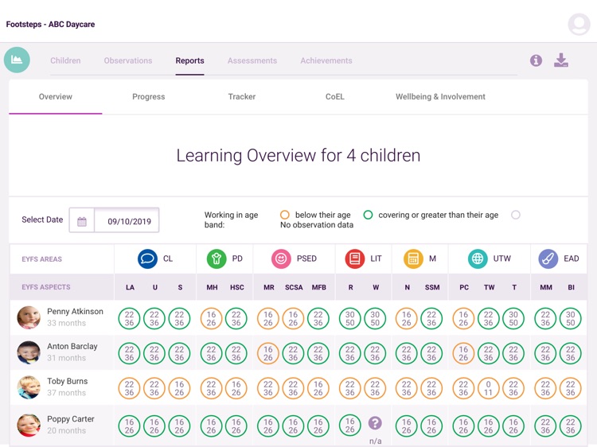Viewport: 597px width, 447px height.
Task: Switch to the Observations tab
Action: point(128,61)
